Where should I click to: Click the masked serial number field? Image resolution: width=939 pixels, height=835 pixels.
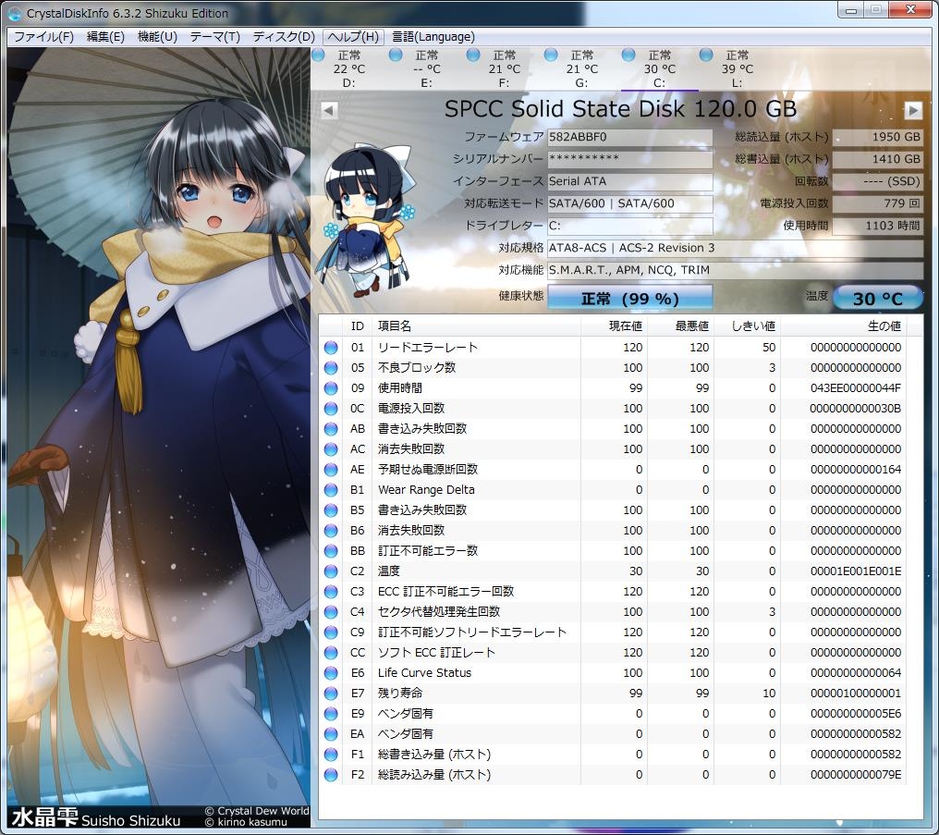tap(630, 159)
